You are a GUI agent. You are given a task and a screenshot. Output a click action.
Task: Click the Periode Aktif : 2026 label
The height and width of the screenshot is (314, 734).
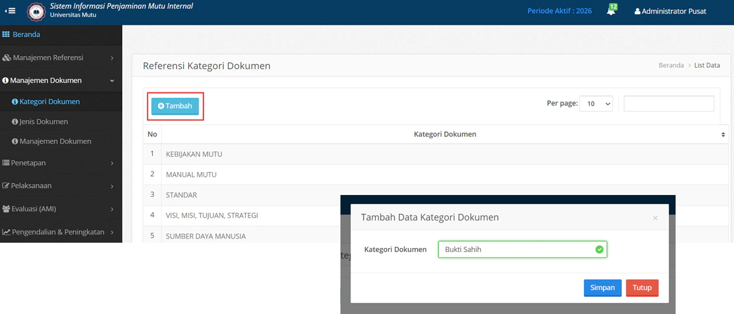pos(559,11)
